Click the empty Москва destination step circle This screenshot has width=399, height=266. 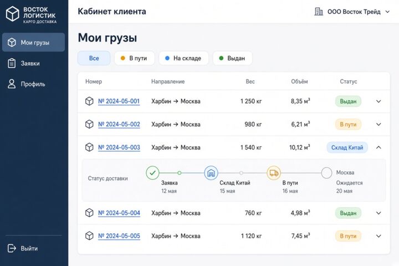327,173
